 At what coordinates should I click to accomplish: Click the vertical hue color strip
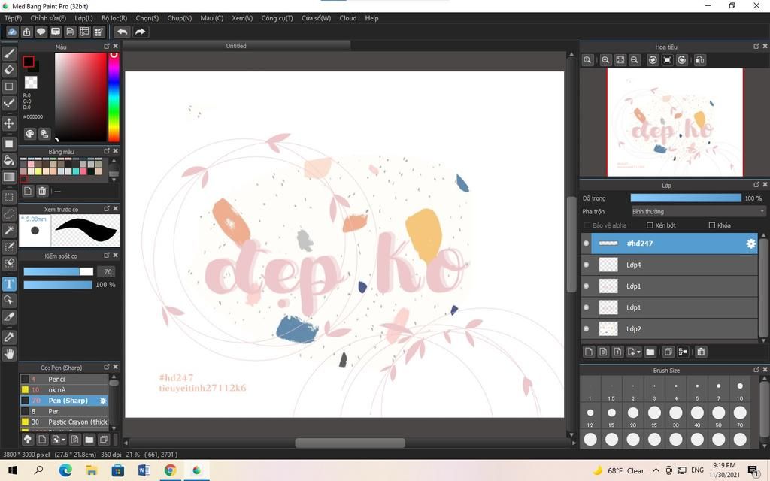[114, 98]
